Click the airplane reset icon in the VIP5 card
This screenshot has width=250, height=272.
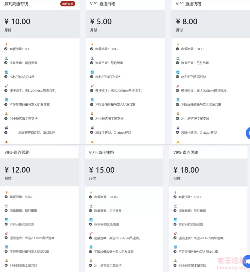point(176,206)
